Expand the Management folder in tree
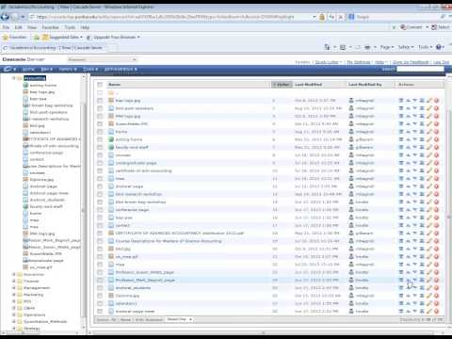Viewport: 452px width, 339px height. pos(14,288)
